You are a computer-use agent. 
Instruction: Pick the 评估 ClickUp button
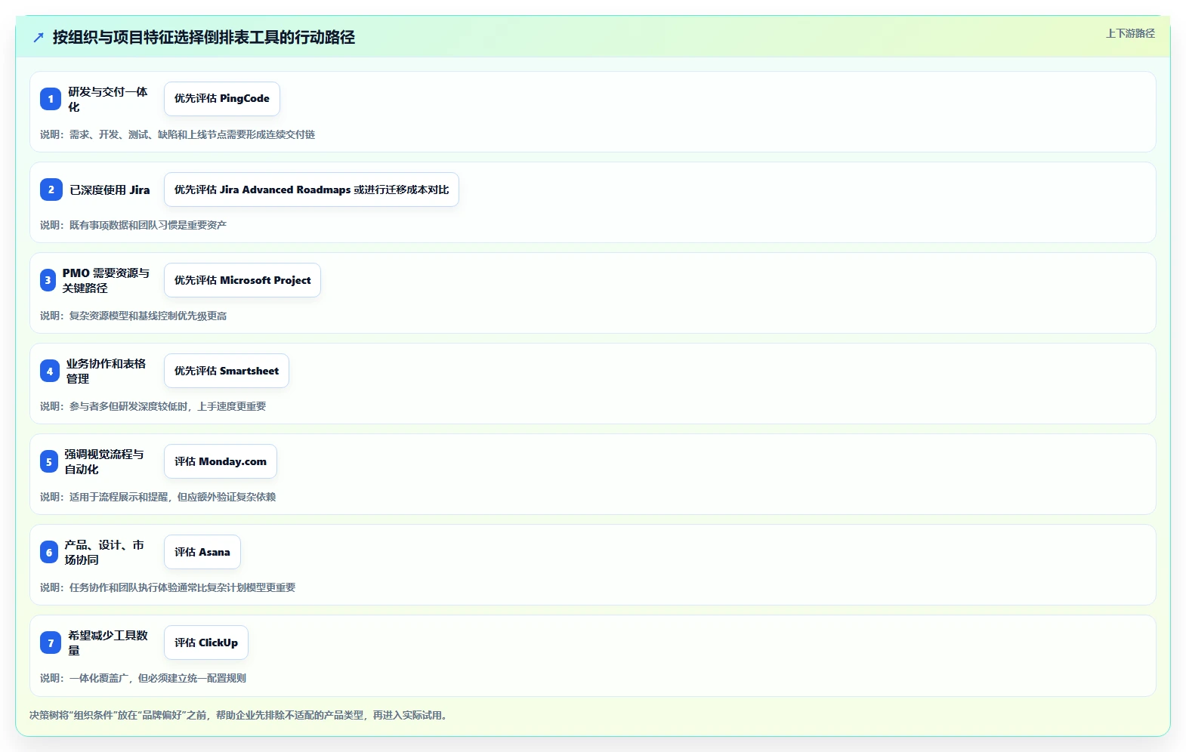pos(206,643)
